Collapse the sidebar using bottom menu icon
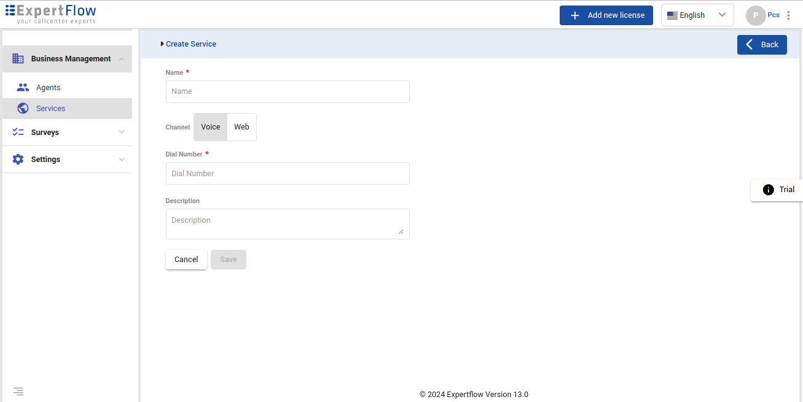803x402 pixels. (x=18, y=391)
